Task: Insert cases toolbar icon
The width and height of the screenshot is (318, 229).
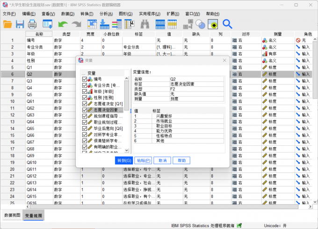Action: click(x=160, y=24)
